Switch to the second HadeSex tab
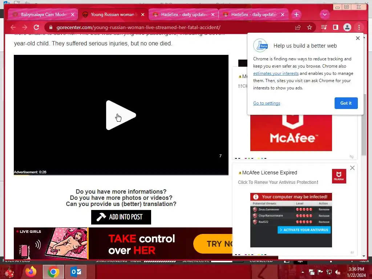This screenshot has width=372, height=279. point(253,15)
